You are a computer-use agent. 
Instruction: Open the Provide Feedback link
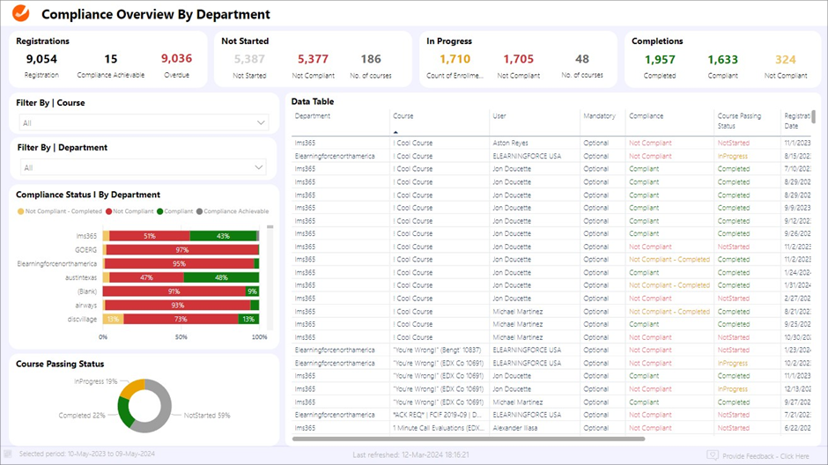767,455
